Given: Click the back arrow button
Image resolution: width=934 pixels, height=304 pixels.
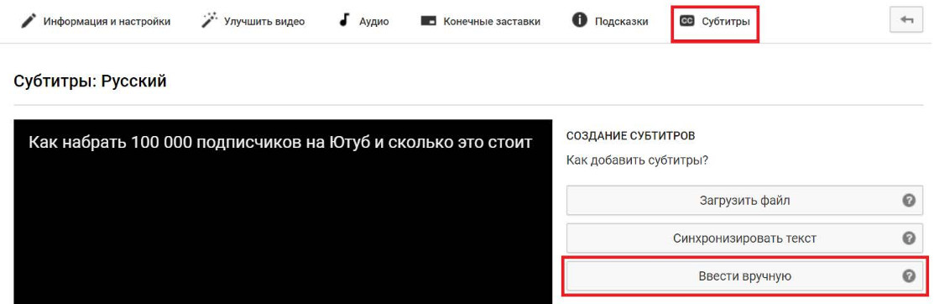Looking at the screenshot, I should coord(906,20).
